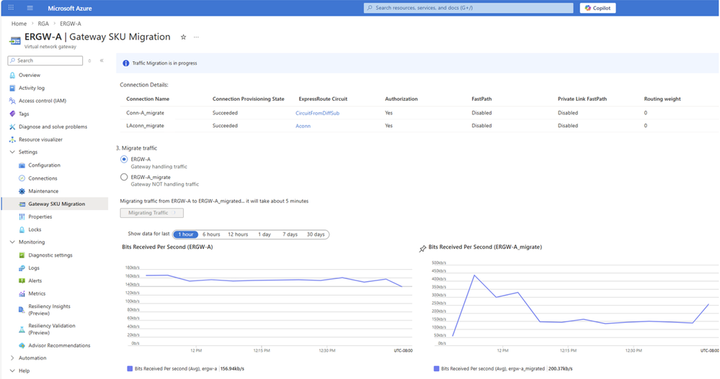Open Connections in the sidebar
This screenshot has height=379, width=720.
[43, 178]
